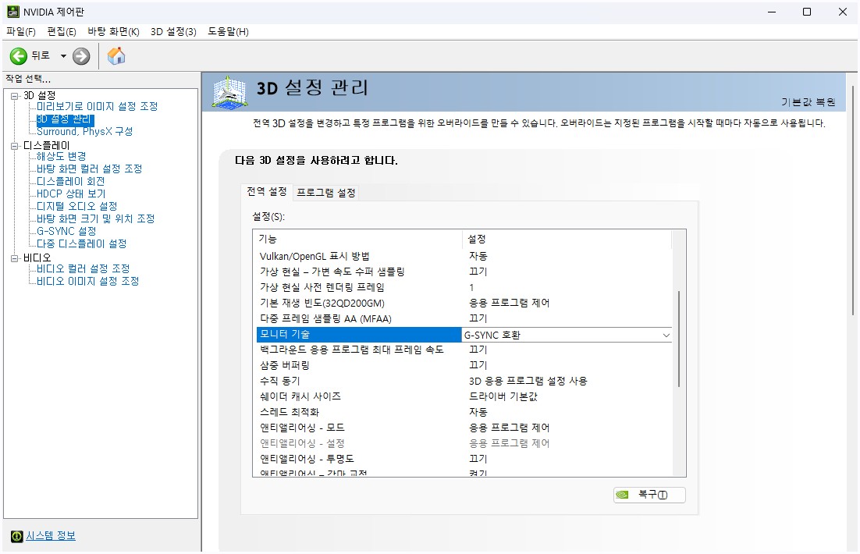Click the system information icon at bottom left
Viewport: 860px width, 554px height.
click(x=17, y=536)
